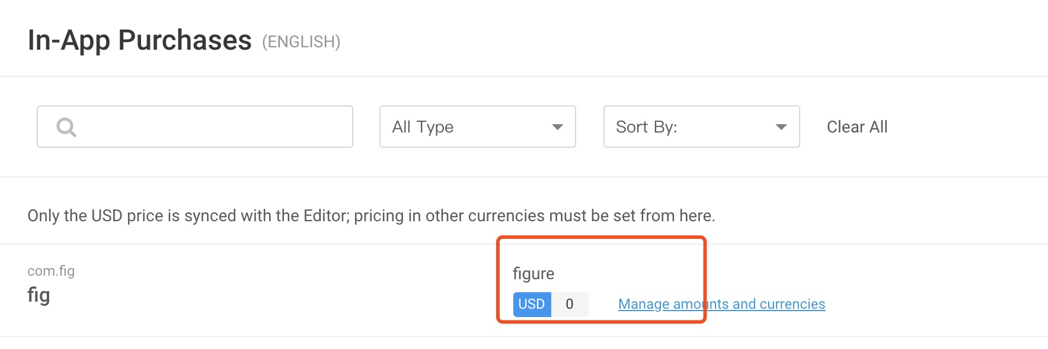Click Clear All to reset filters
Screen dimensions: 1048x349
(x=856, y=126)
